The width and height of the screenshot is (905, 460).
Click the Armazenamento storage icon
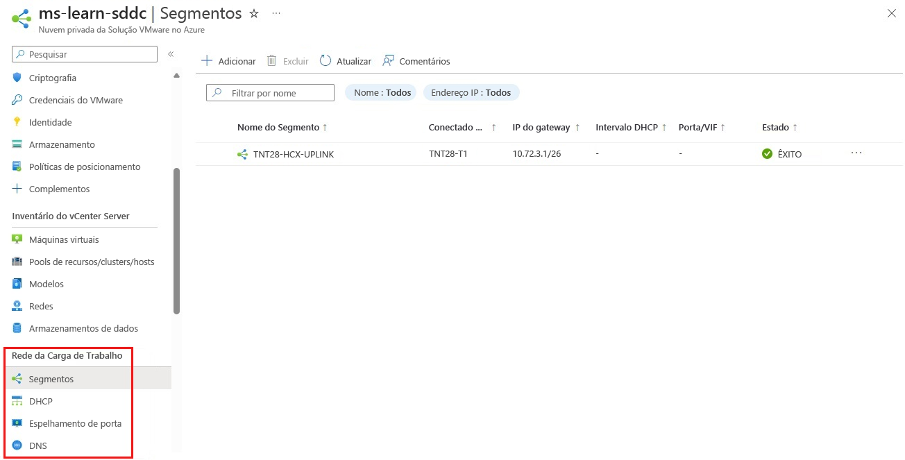(x=17, y=144)
